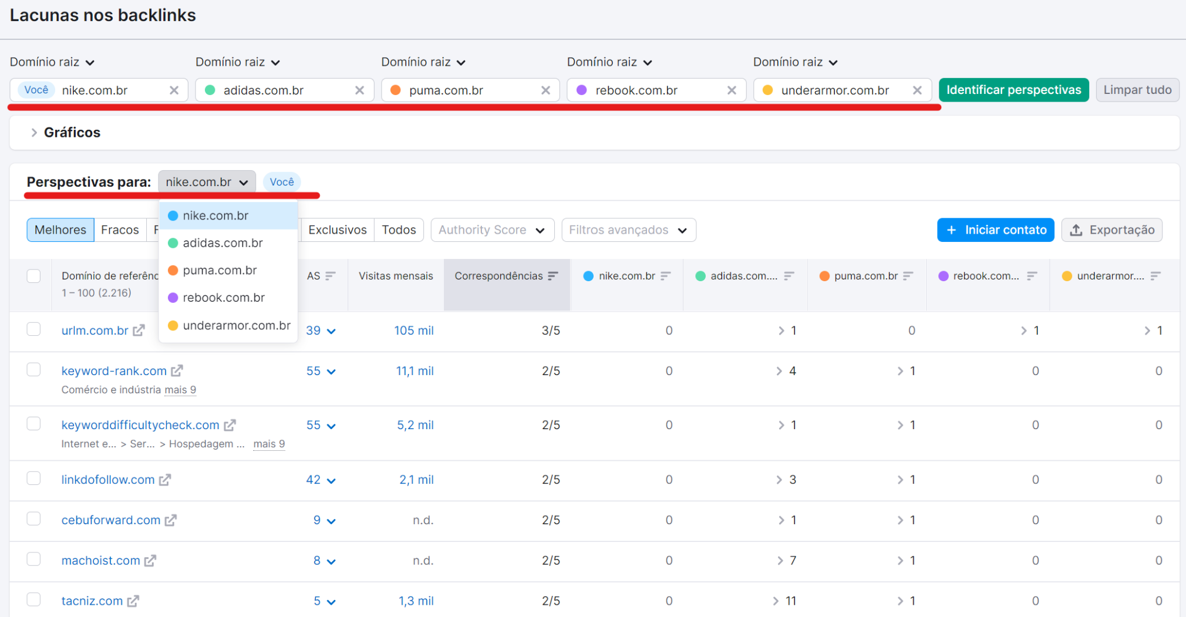Expand puma backlinks arrow for keyword-rank.com

point(901,371)
